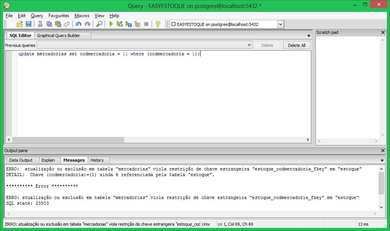The width and height of the screenshot is (390, 231).
Task: Close the Scratch pad panel
Action: pos(383,32)
